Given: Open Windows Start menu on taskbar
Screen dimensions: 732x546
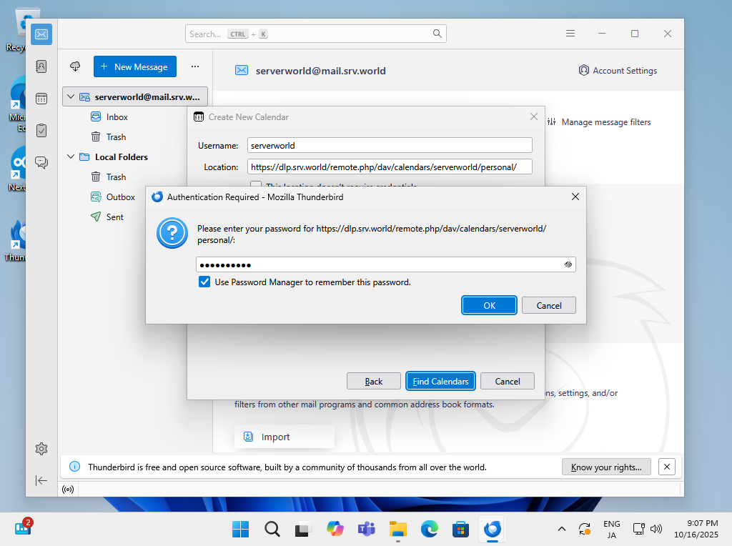Looking at the screenshot, I should click(x=241, y=529).
